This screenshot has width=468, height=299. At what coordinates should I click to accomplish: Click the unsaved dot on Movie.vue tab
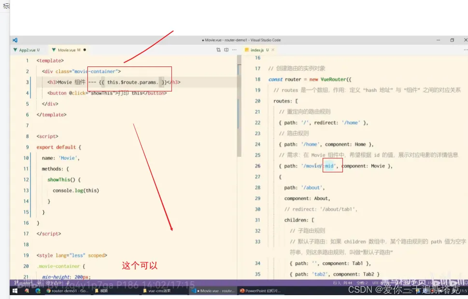click(x=85, y=50)
